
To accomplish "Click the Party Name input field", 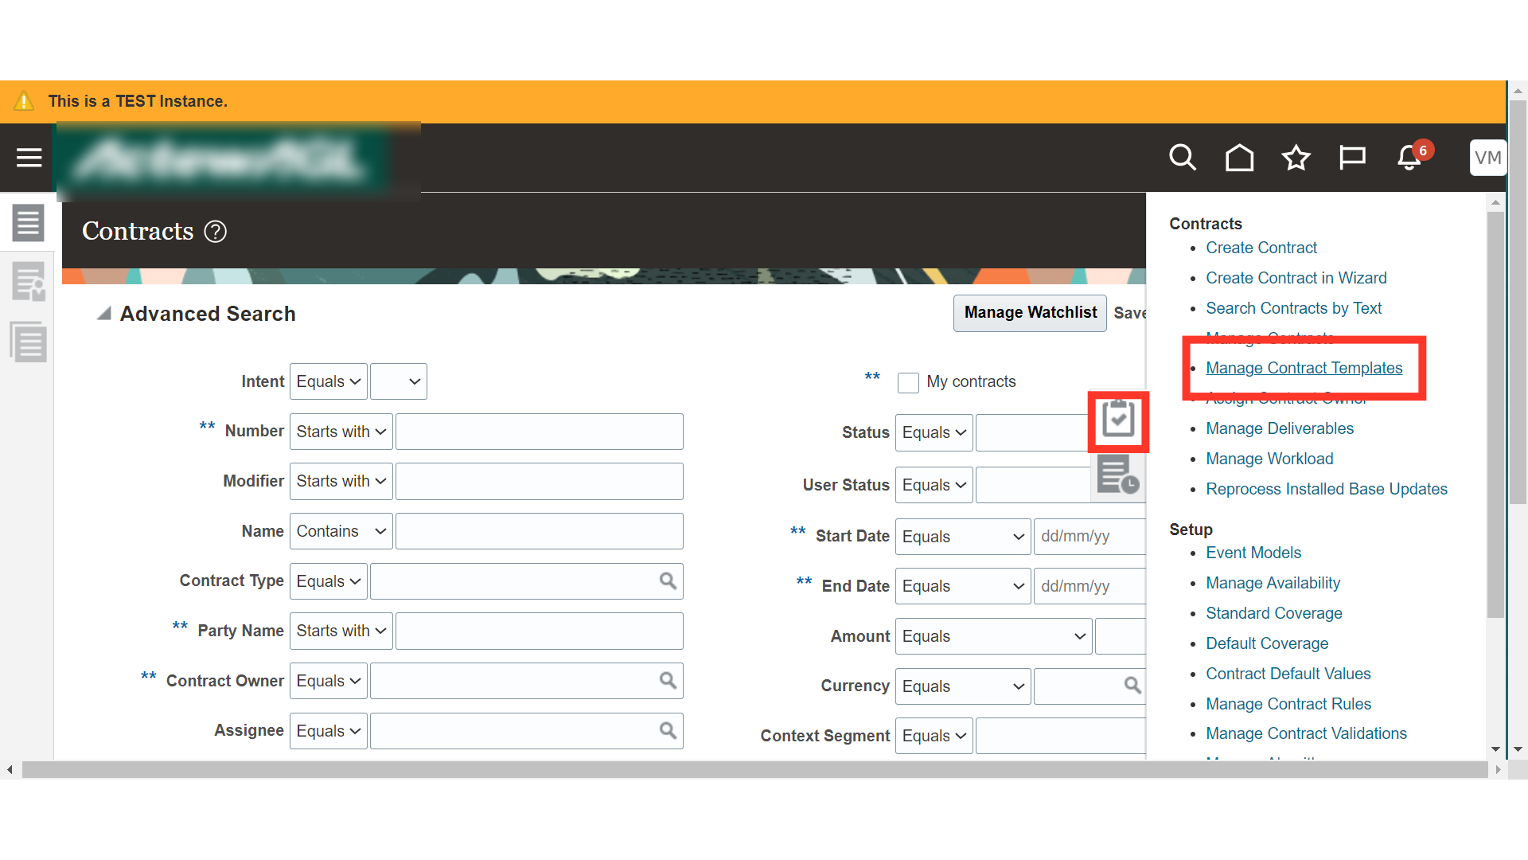I will tap(540, 631).
